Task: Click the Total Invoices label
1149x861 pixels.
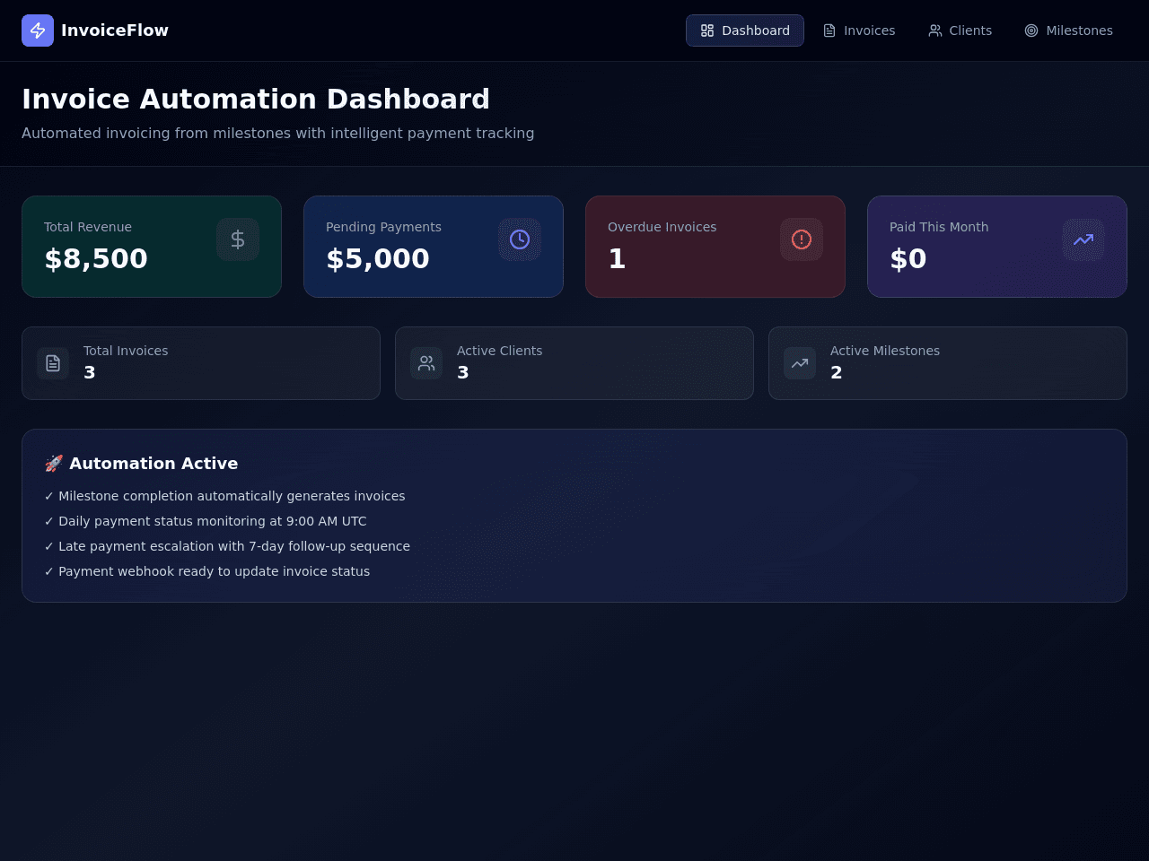Action: [126, 351]
